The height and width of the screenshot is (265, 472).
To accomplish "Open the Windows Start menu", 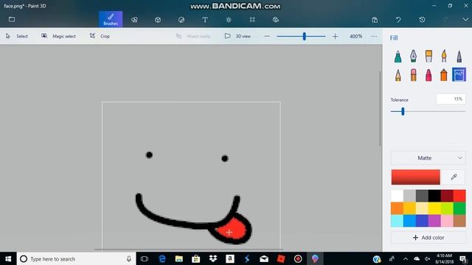I will click(8, 258).
